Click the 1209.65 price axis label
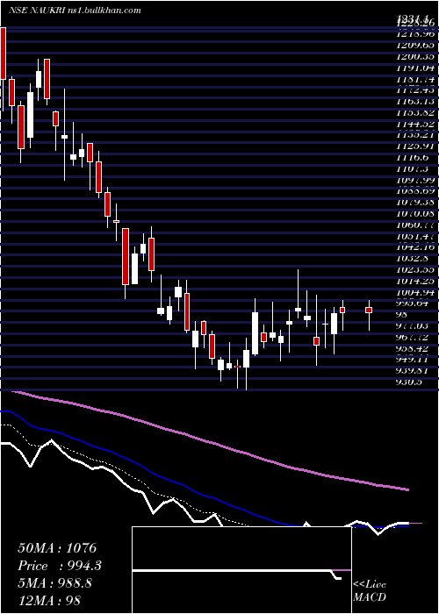 click(x=414, y=45)
